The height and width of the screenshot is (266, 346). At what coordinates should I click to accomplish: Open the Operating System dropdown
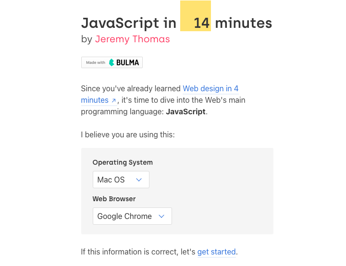tap(121, 180)
